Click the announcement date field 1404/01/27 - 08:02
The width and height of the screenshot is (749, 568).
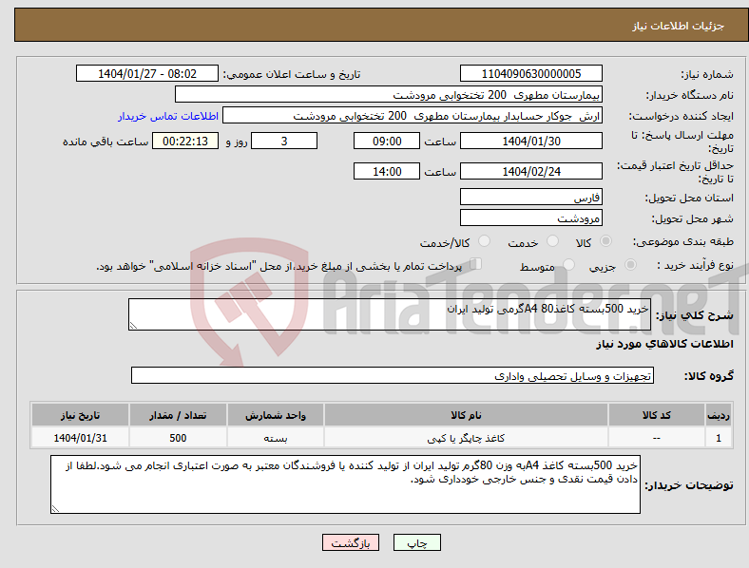click(x=147, y=73)
